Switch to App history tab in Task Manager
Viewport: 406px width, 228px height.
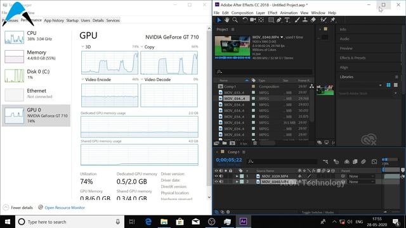pyautogui.click(x=54, y=20)
